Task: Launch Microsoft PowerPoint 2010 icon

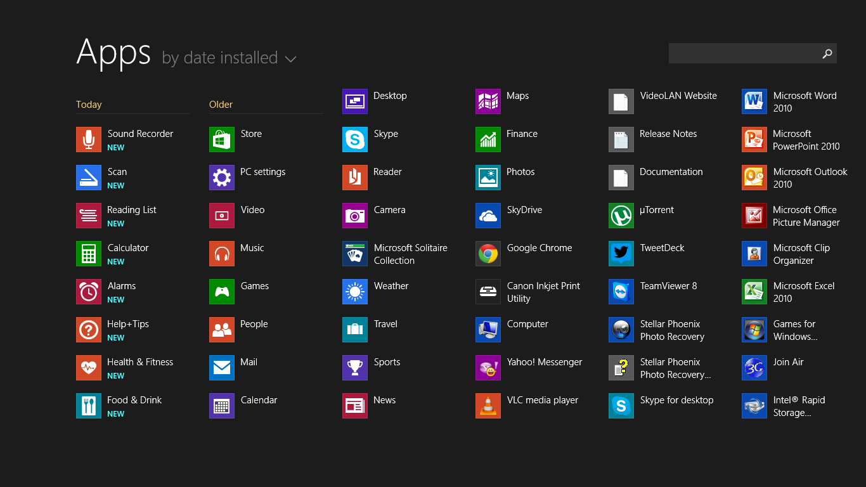Action: pos(754,140)
